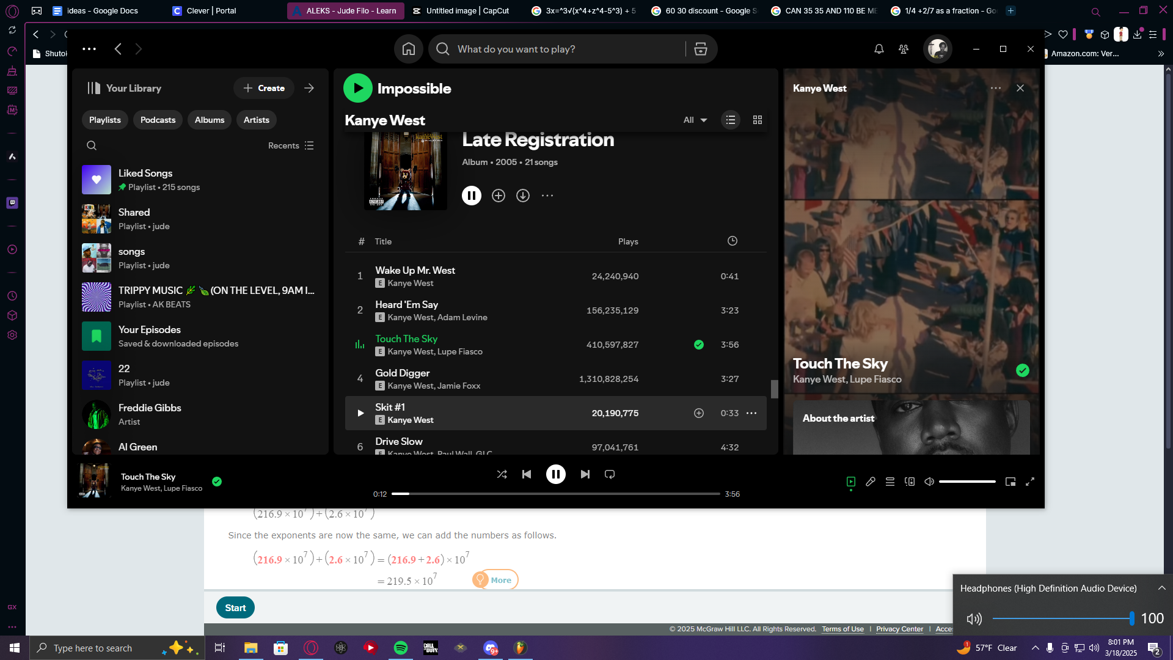Enter full screen player
This screenshot has width=1173, height=660.
[x=1030, y=482]
